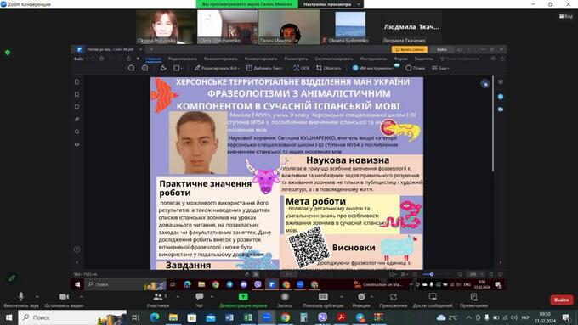This screenshot has width=578, height=325.
Task: Click the orange Купить Сейчас button
Action: point(410,49)
